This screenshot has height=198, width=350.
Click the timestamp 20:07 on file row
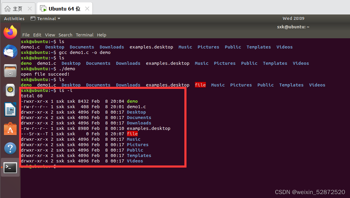pyautogui.click(x=117, y=134)
